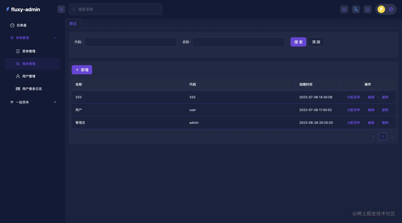Click the 2023-07-06 11:30:52 timestamp
Viewport: 402px width, 223px height.
point(316,110)
